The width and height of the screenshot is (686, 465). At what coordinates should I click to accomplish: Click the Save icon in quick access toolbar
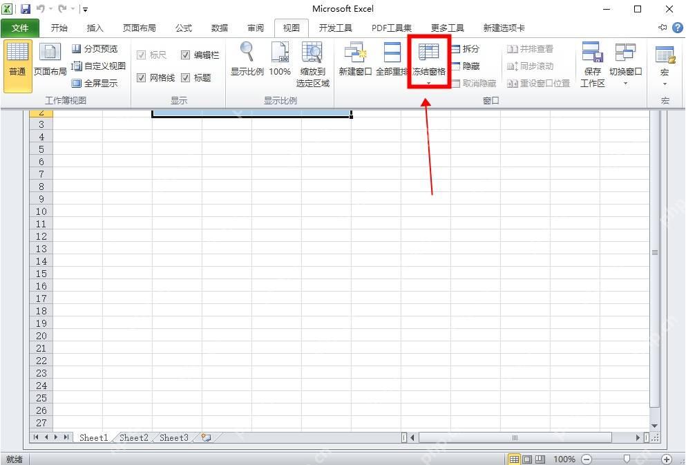click(26, 9)
